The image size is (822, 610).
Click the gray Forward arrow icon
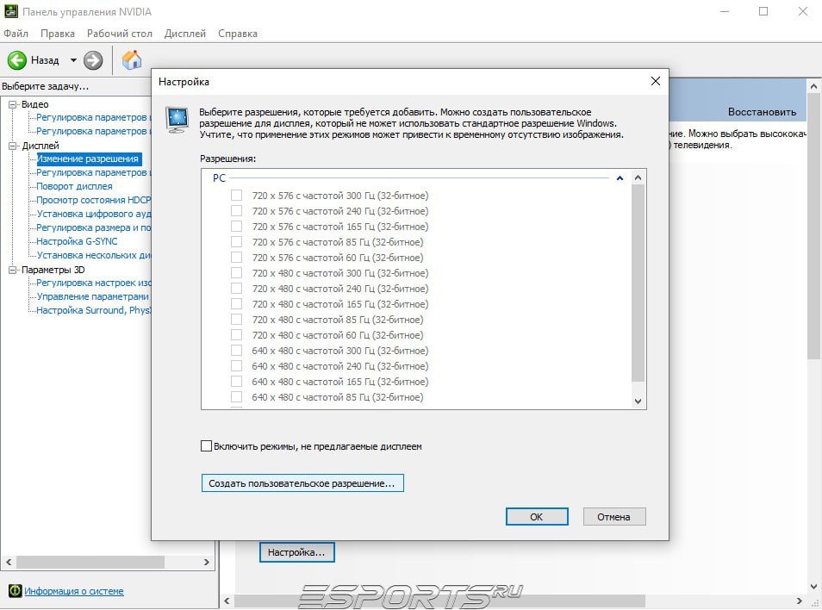click(93, 60)
